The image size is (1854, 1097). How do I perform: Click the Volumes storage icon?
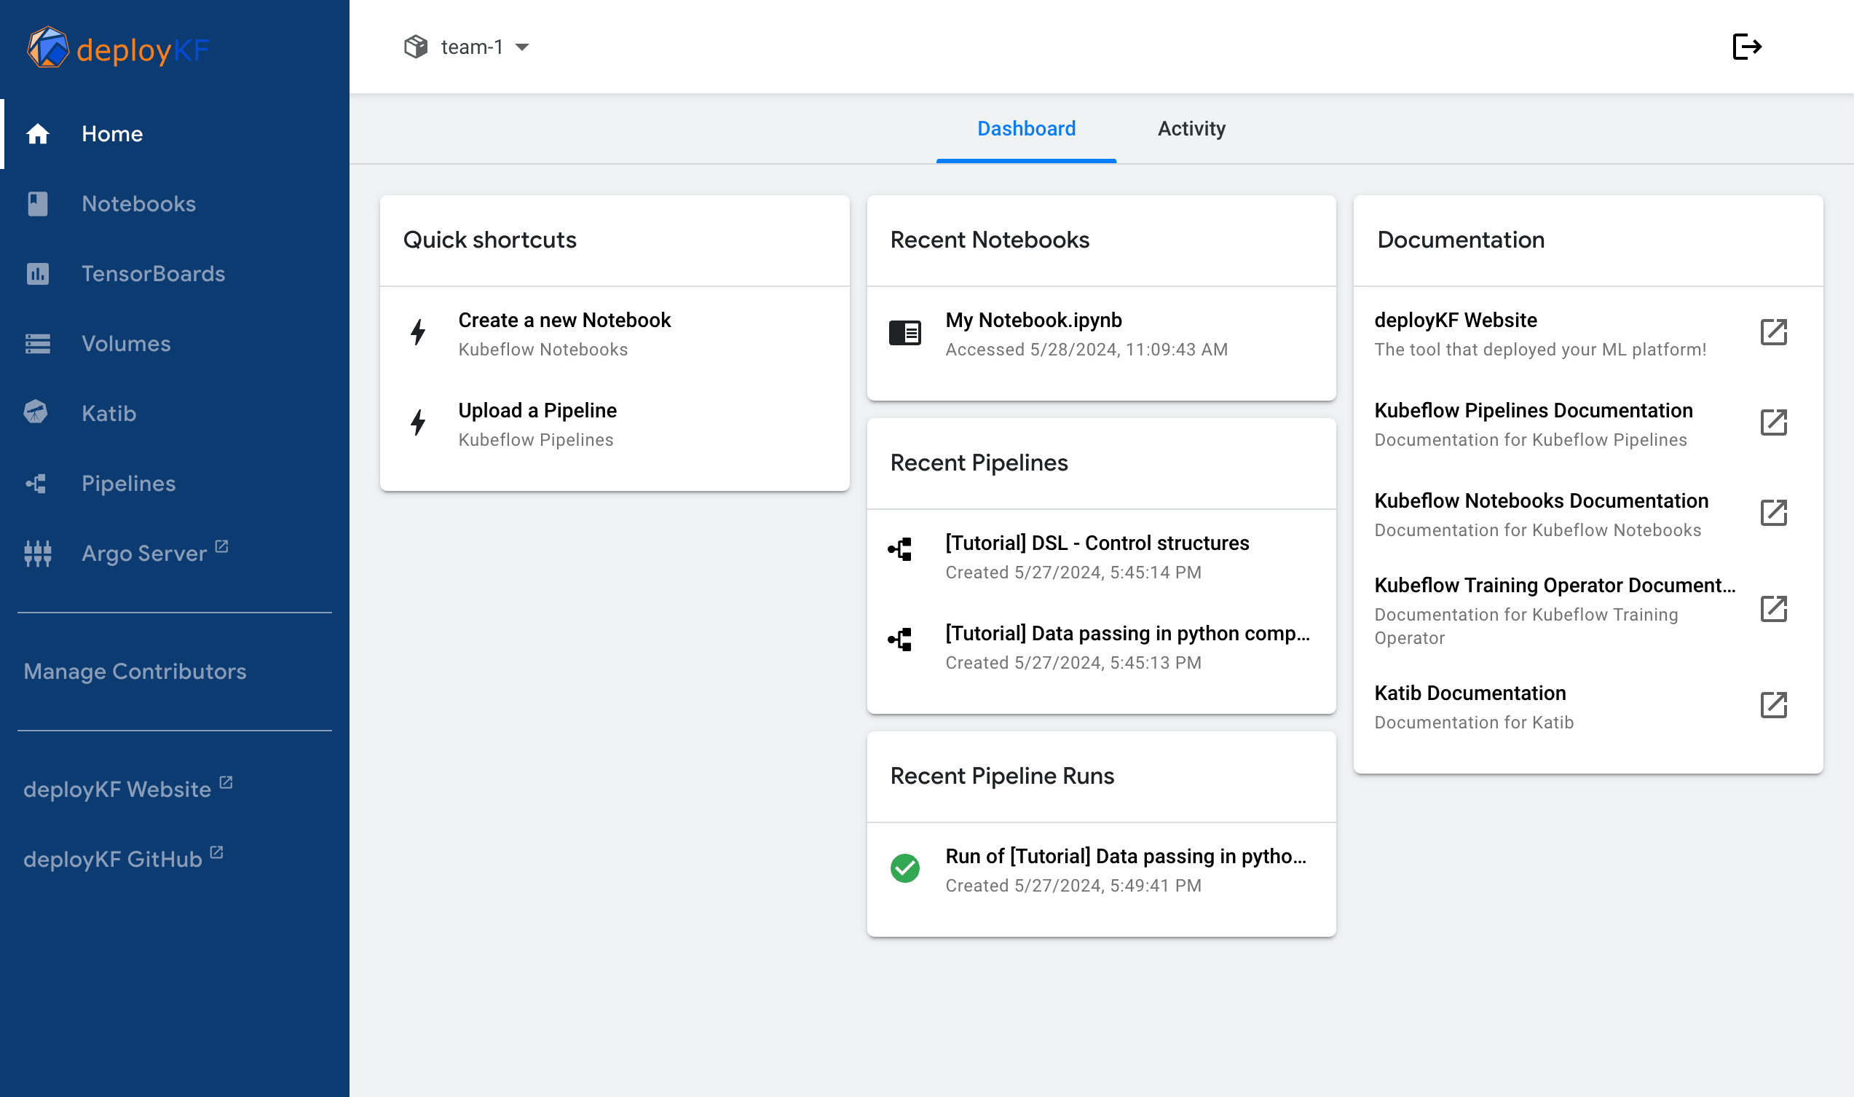tap(38, 344)
